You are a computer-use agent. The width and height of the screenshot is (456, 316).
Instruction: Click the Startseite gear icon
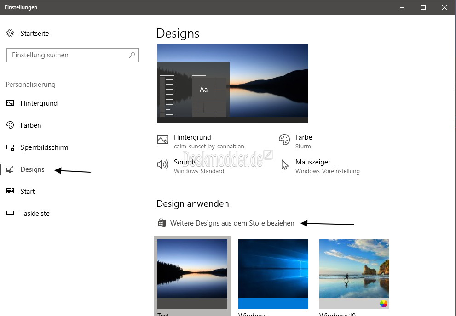(10, 34)
